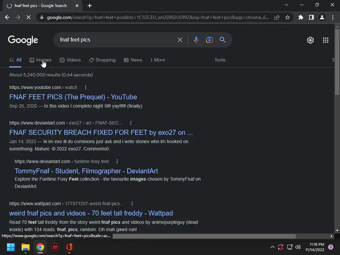Click the sync status tray icon
The height and width of the screenshot is (255, 340).
[280, 247]
